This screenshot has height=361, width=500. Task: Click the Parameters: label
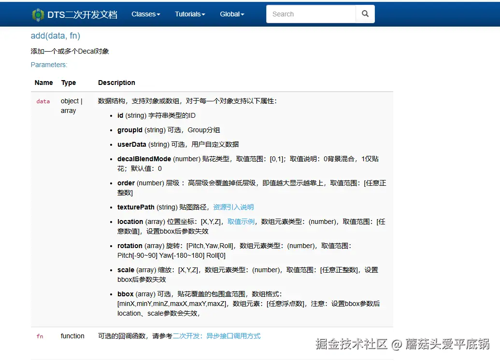point(49,65)
